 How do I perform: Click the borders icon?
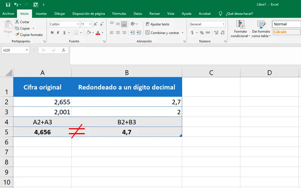(76, 33)
